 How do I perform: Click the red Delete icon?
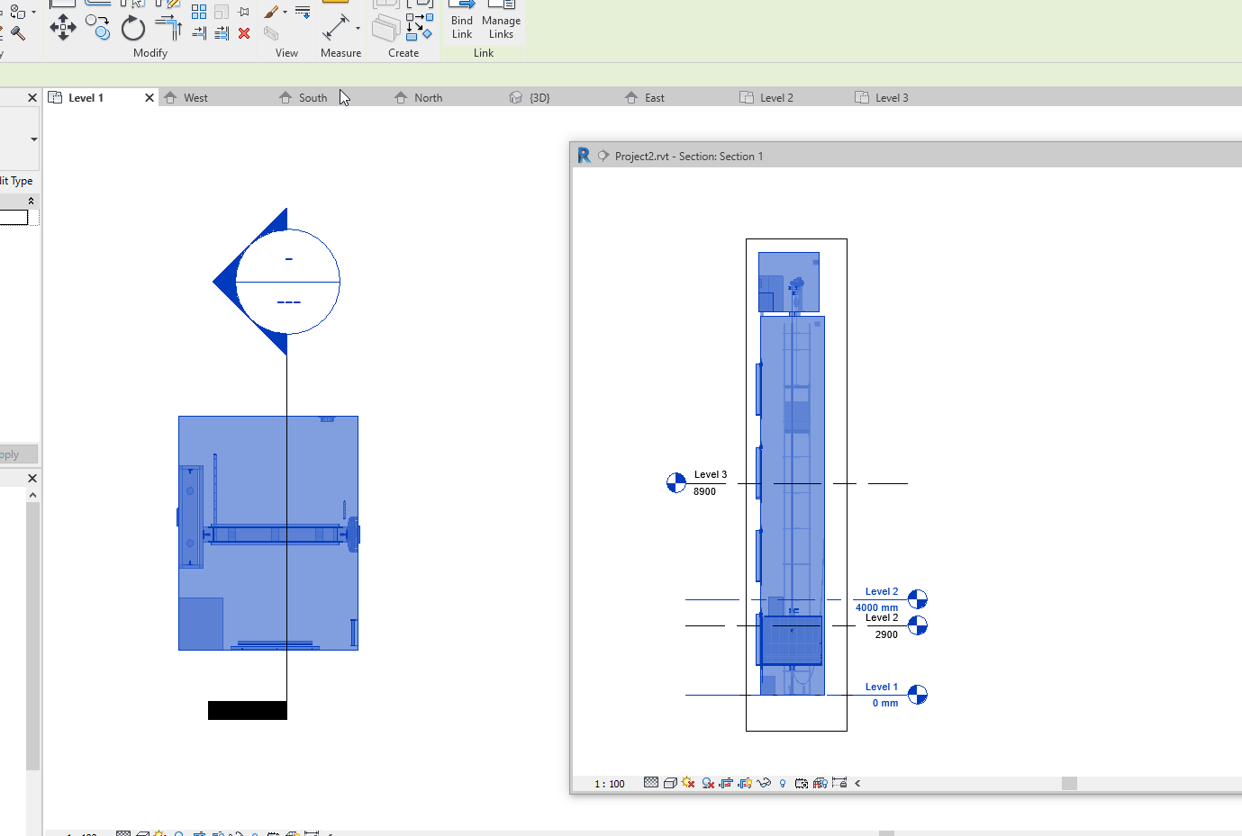(x=244, y=33)
